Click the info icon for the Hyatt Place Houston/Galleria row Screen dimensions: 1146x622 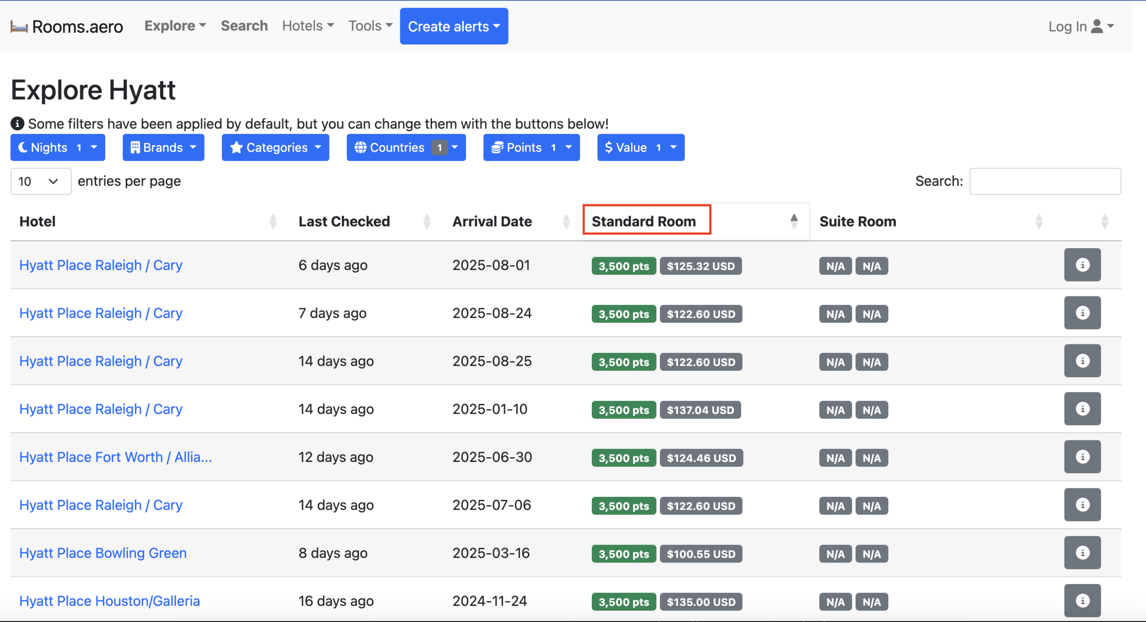(x=1082, y=601)
